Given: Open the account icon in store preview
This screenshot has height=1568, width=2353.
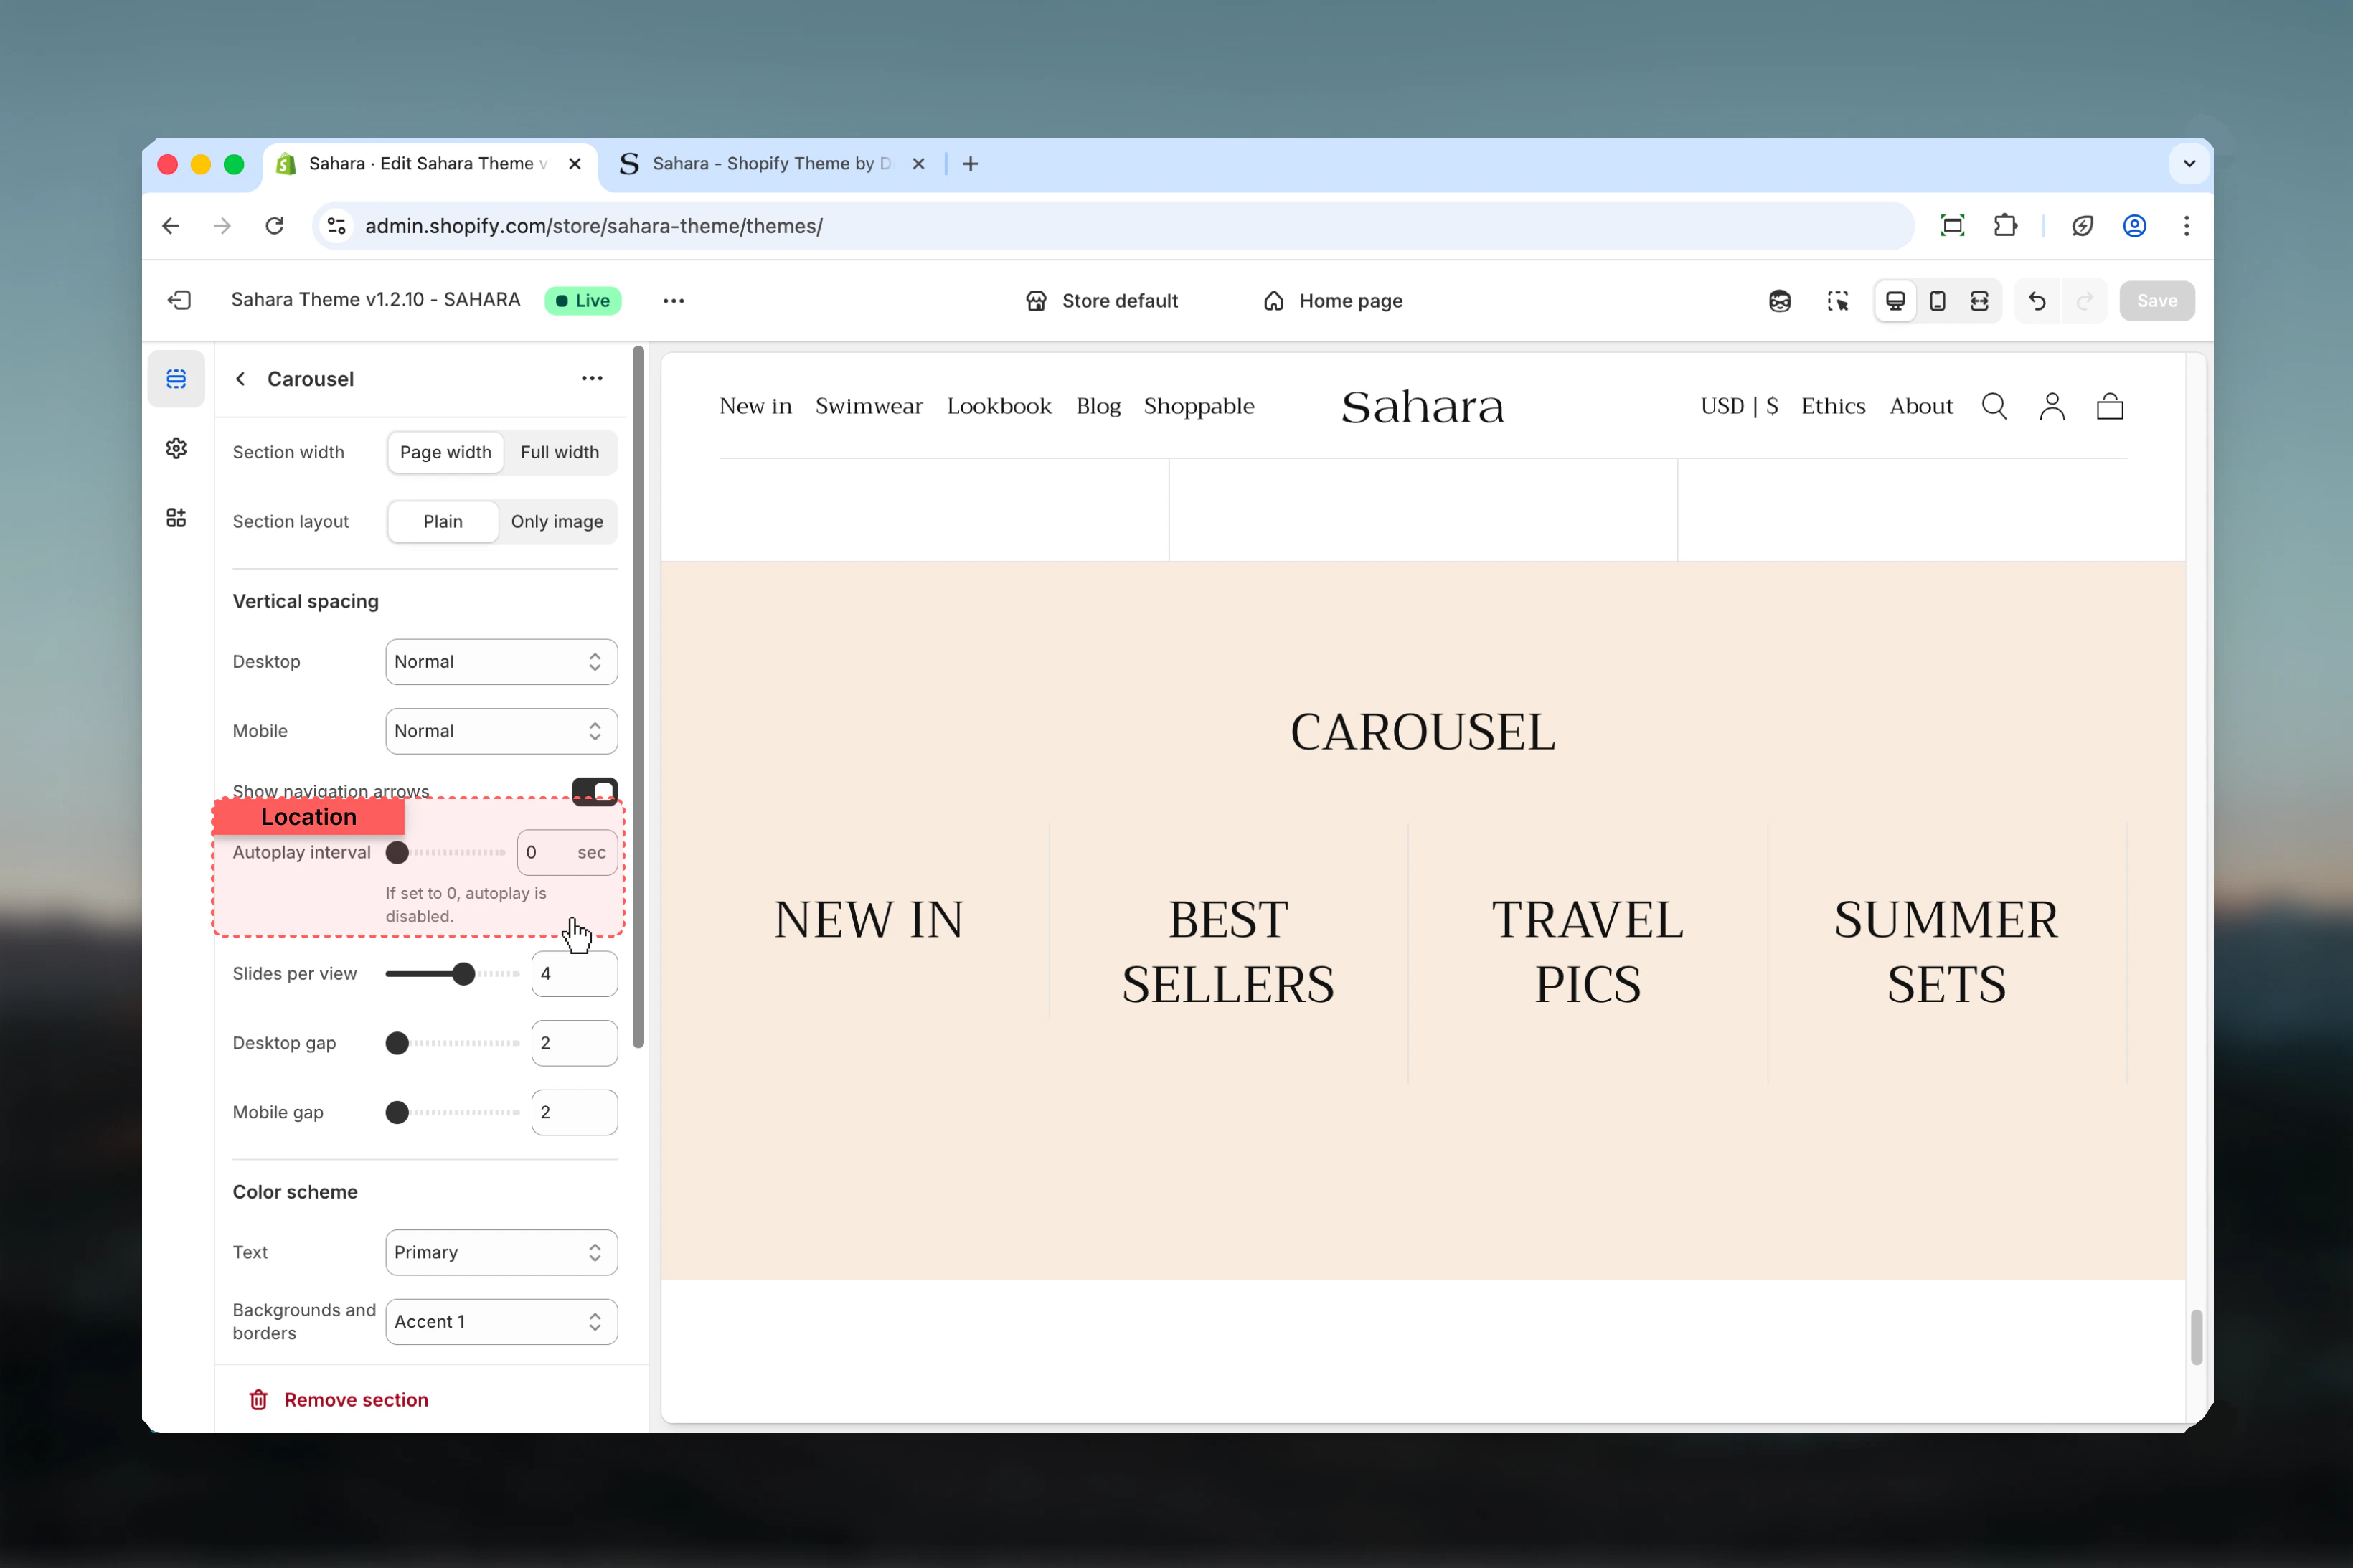Looking at the screenshot, I should [x=2052, y=406].
